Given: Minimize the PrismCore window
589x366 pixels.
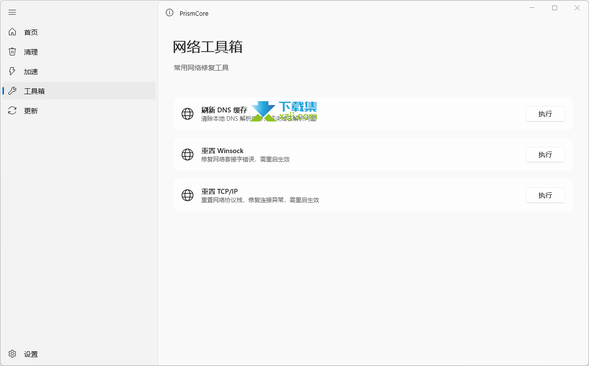Looking at the screenshot, I should [532, 8].
